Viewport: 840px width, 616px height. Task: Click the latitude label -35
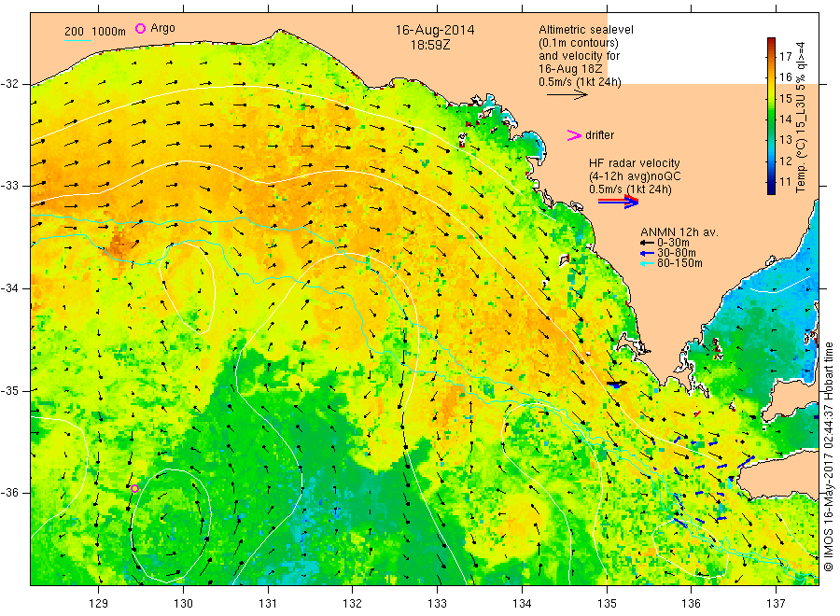click(x=9, y=390)
